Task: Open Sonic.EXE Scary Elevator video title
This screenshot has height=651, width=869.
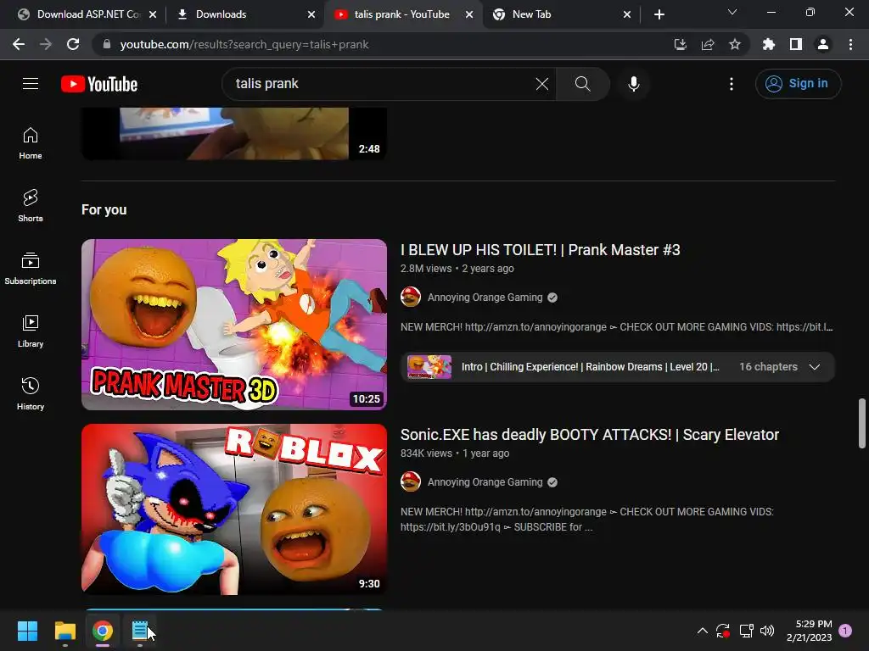Action: [590, 435]
